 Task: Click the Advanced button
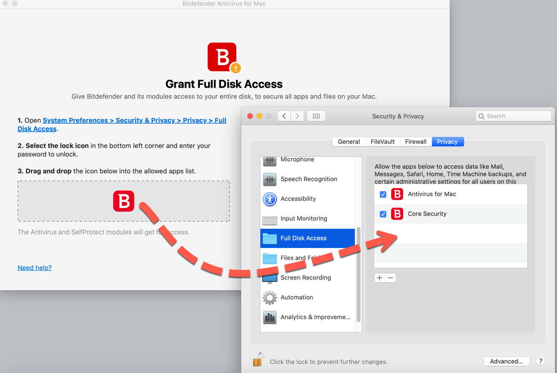506,361
